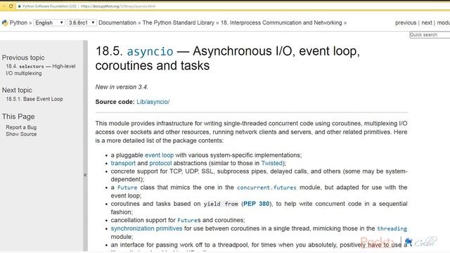Open the 3.6.6rc1 version dropdown

click(x=82, y=22)
